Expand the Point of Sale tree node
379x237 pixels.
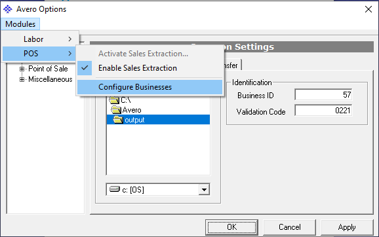tap(22, 69)
